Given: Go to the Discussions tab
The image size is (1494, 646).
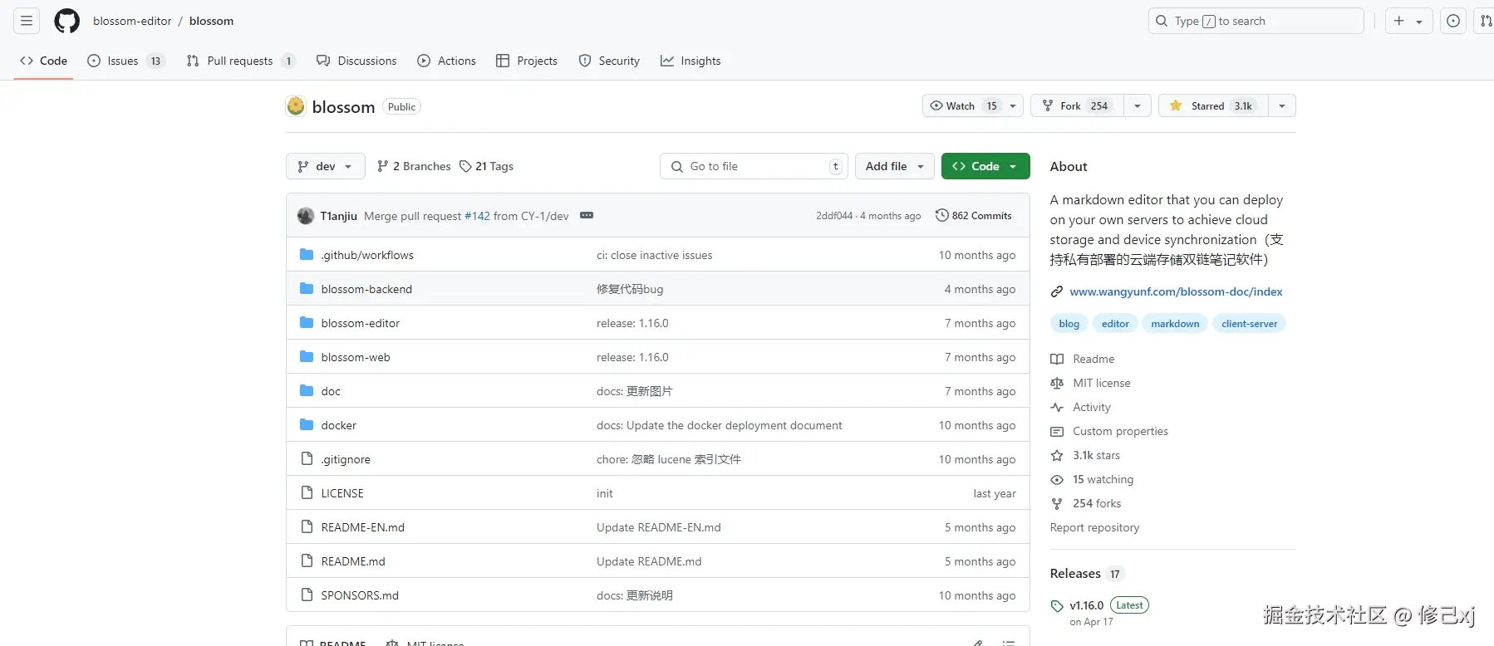Looking at the screenshot, I should click(x=356, y=61).
